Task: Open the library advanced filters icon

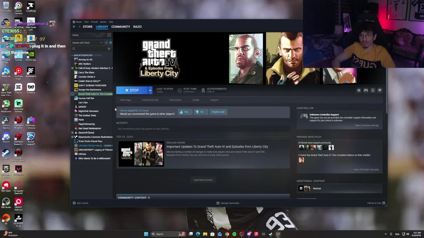Action: [109, 49]
